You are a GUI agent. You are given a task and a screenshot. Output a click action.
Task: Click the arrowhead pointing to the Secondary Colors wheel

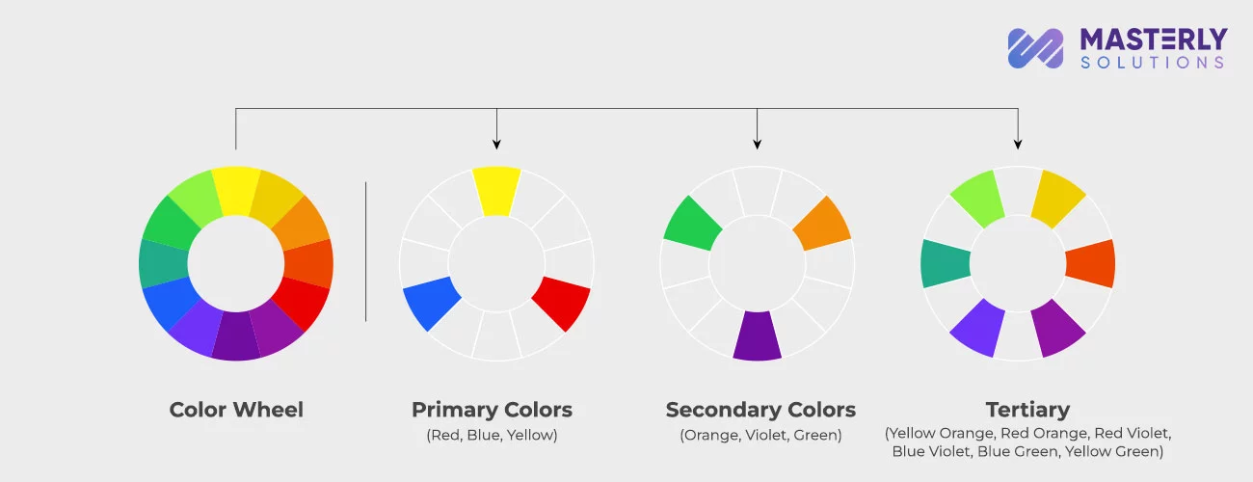[x=757, y=144]
